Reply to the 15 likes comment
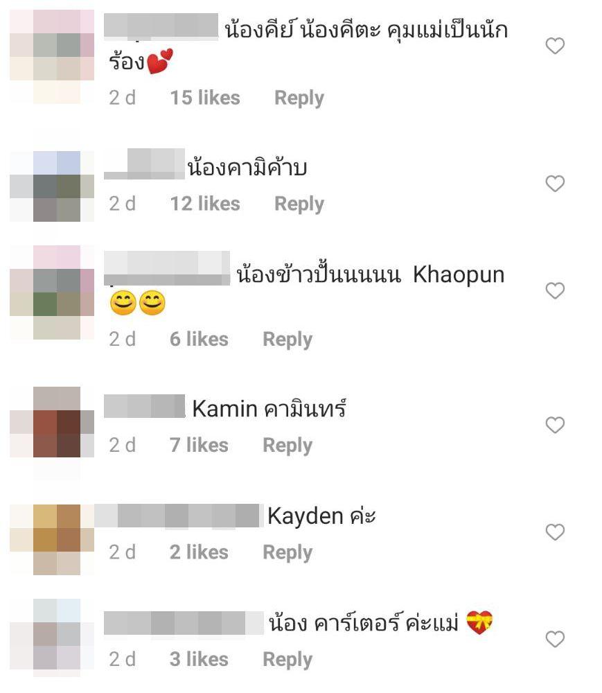 pyautogui.click(x=299, y=98)
